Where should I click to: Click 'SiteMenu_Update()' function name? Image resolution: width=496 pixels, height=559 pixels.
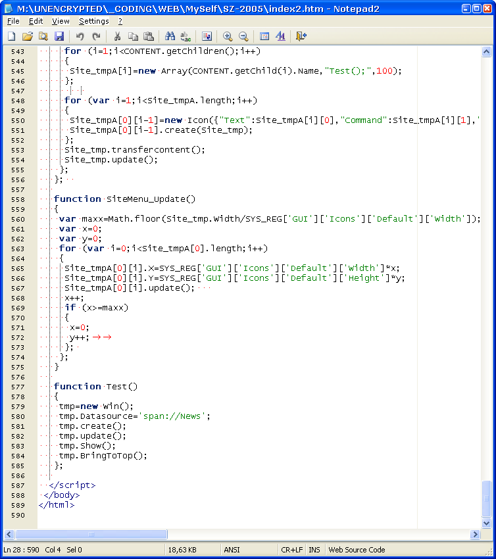(151, 199)
